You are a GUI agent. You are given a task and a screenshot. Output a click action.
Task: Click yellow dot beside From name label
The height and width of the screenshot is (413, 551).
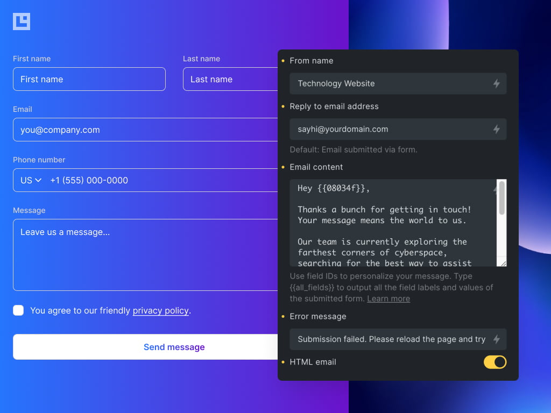pos(283,61)
